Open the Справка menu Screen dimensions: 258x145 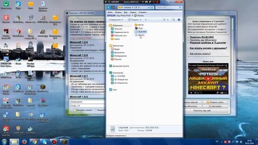142,12
